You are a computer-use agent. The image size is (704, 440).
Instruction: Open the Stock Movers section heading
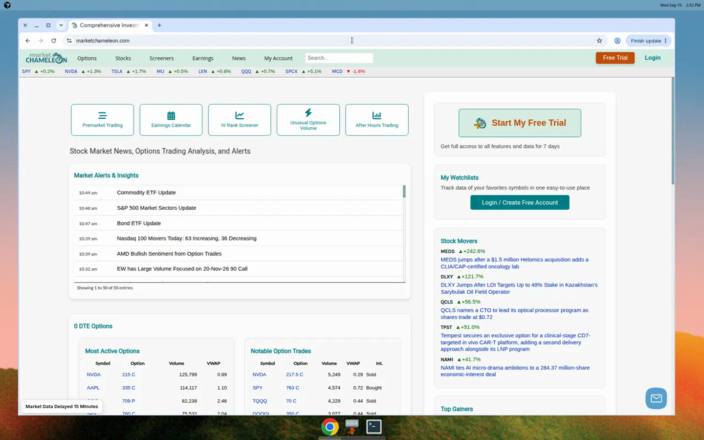(459, 241)
